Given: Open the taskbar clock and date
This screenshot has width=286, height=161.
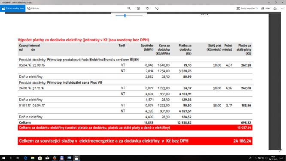Looking at the screenshot, I should point(273,158).
